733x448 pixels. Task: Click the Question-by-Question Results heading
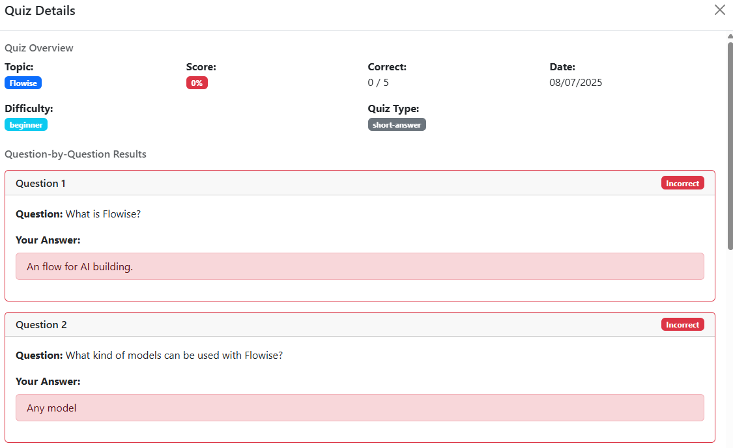tap(76, 154)
